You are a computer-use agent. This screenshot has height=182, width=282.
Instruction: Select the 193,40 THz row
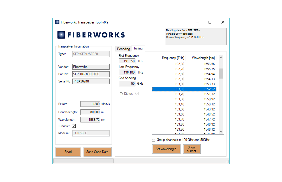[184, 104]
